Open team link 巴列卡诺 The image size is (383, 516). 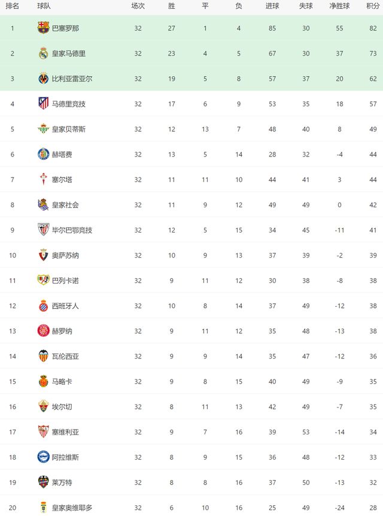click(x=65, y=280)
